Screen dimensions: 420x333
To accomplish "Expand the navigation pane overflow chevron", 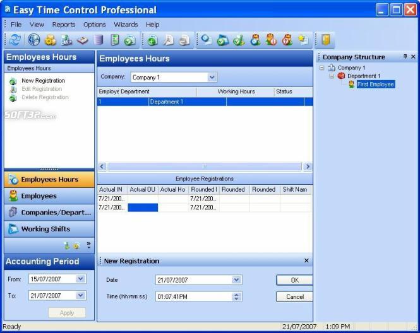I will click(88, 245).
